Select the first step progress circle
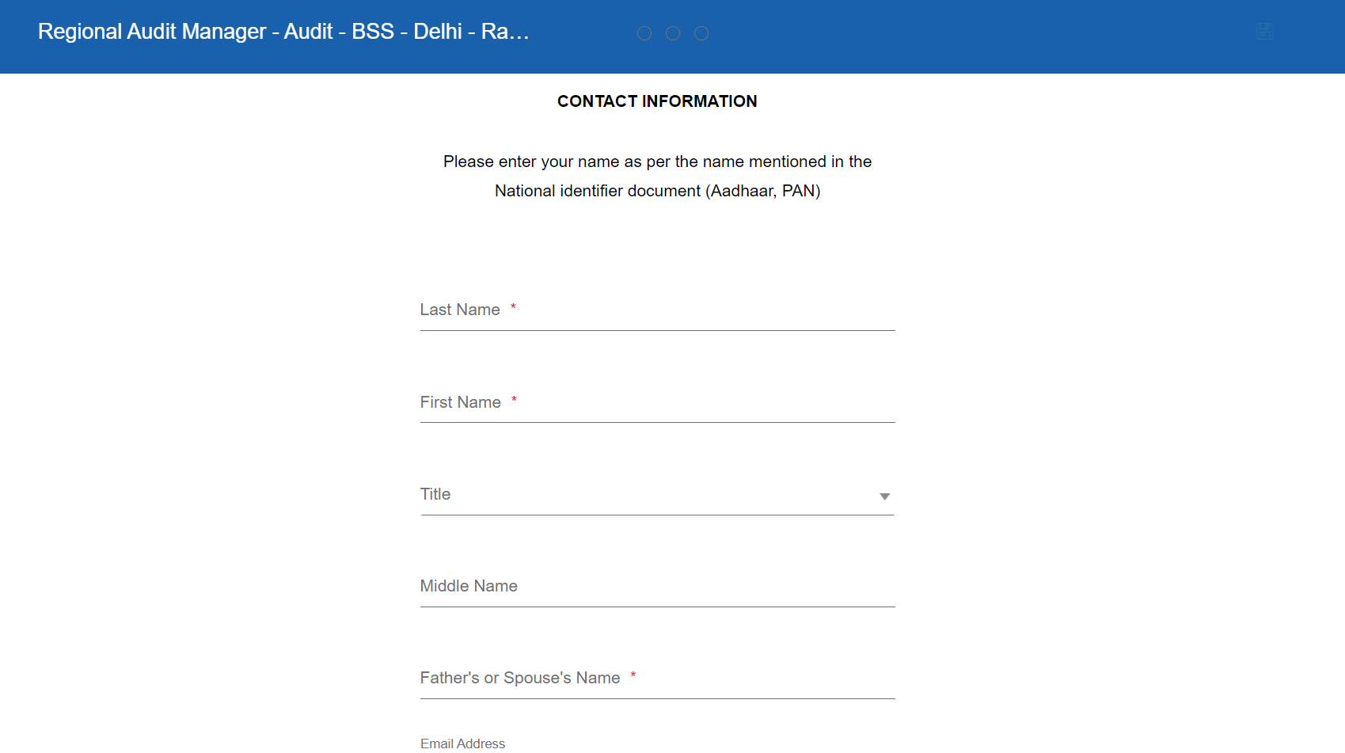Image resolution: width=1345 pixels, height=753 pixels. point(644,33)
